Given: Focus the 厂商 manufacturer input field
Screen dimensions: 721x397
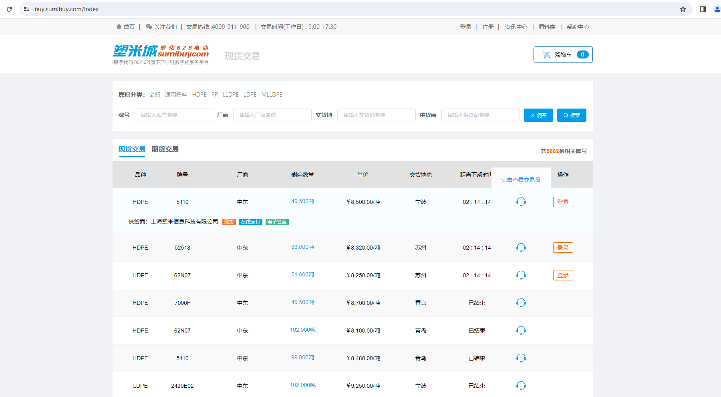Looking at the screenshot, I should click(272, 115).
